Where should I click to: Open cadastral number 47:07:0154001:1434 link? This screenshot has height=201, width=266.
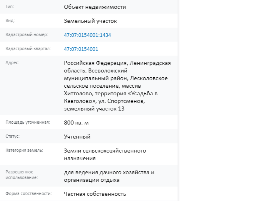[87, 35]
